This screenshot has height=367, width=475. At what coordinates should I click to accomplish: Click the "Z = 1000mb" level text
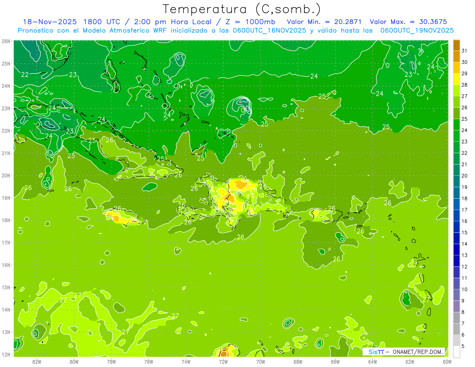(x=250, y=22)
